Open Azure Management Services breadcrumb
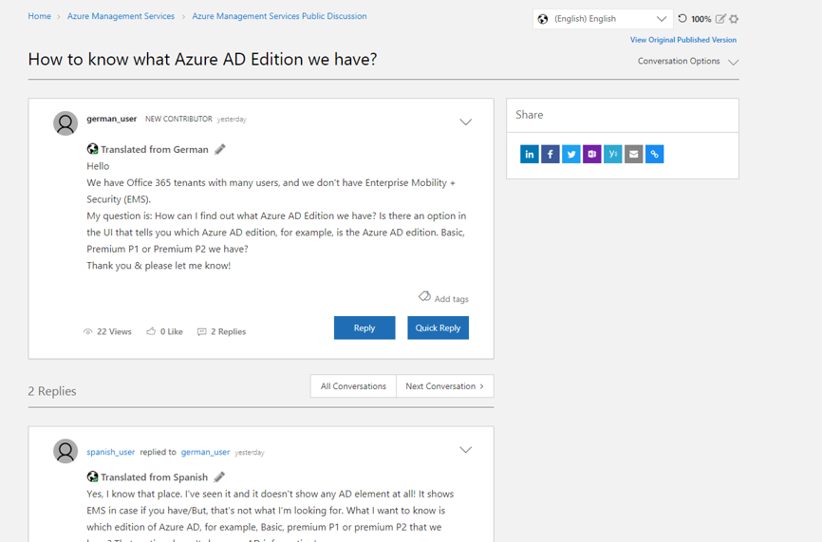The height and width of the screenshot is (542, 822). (x=121, y=16)
